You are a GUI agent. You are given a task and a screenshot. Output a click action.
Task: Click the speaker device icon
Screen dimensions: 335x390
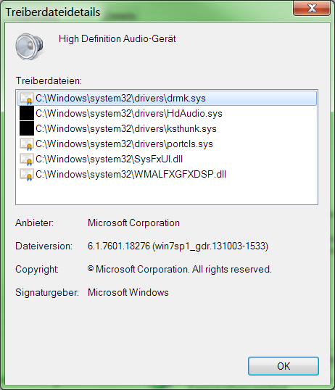point(30,46)
